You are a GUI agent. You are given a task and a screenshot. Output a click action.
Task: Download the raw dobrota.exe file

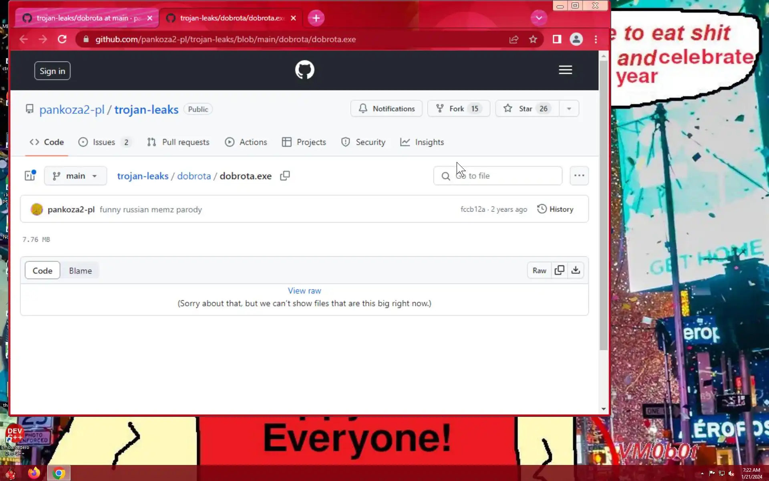pos(576,270)
